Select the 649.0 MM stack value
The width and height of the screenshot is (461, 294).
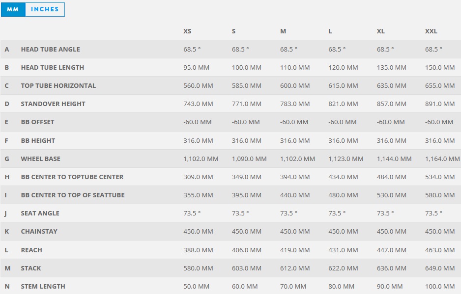point(440,268)
